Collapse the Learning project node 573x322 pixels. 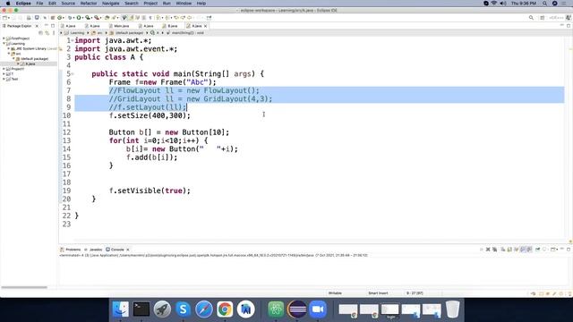pyautogui.click(x=4, y=44)
